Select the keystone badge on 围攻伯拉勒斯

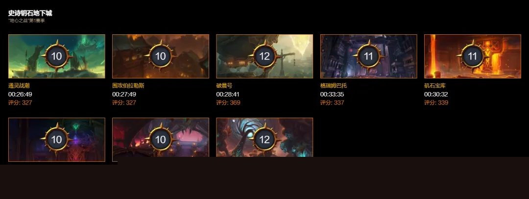pyautogui.click(x=161, y=56)
